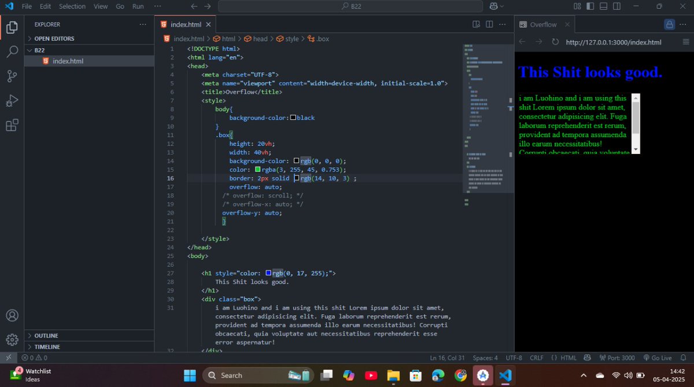Expand the Timeline section

89,347
